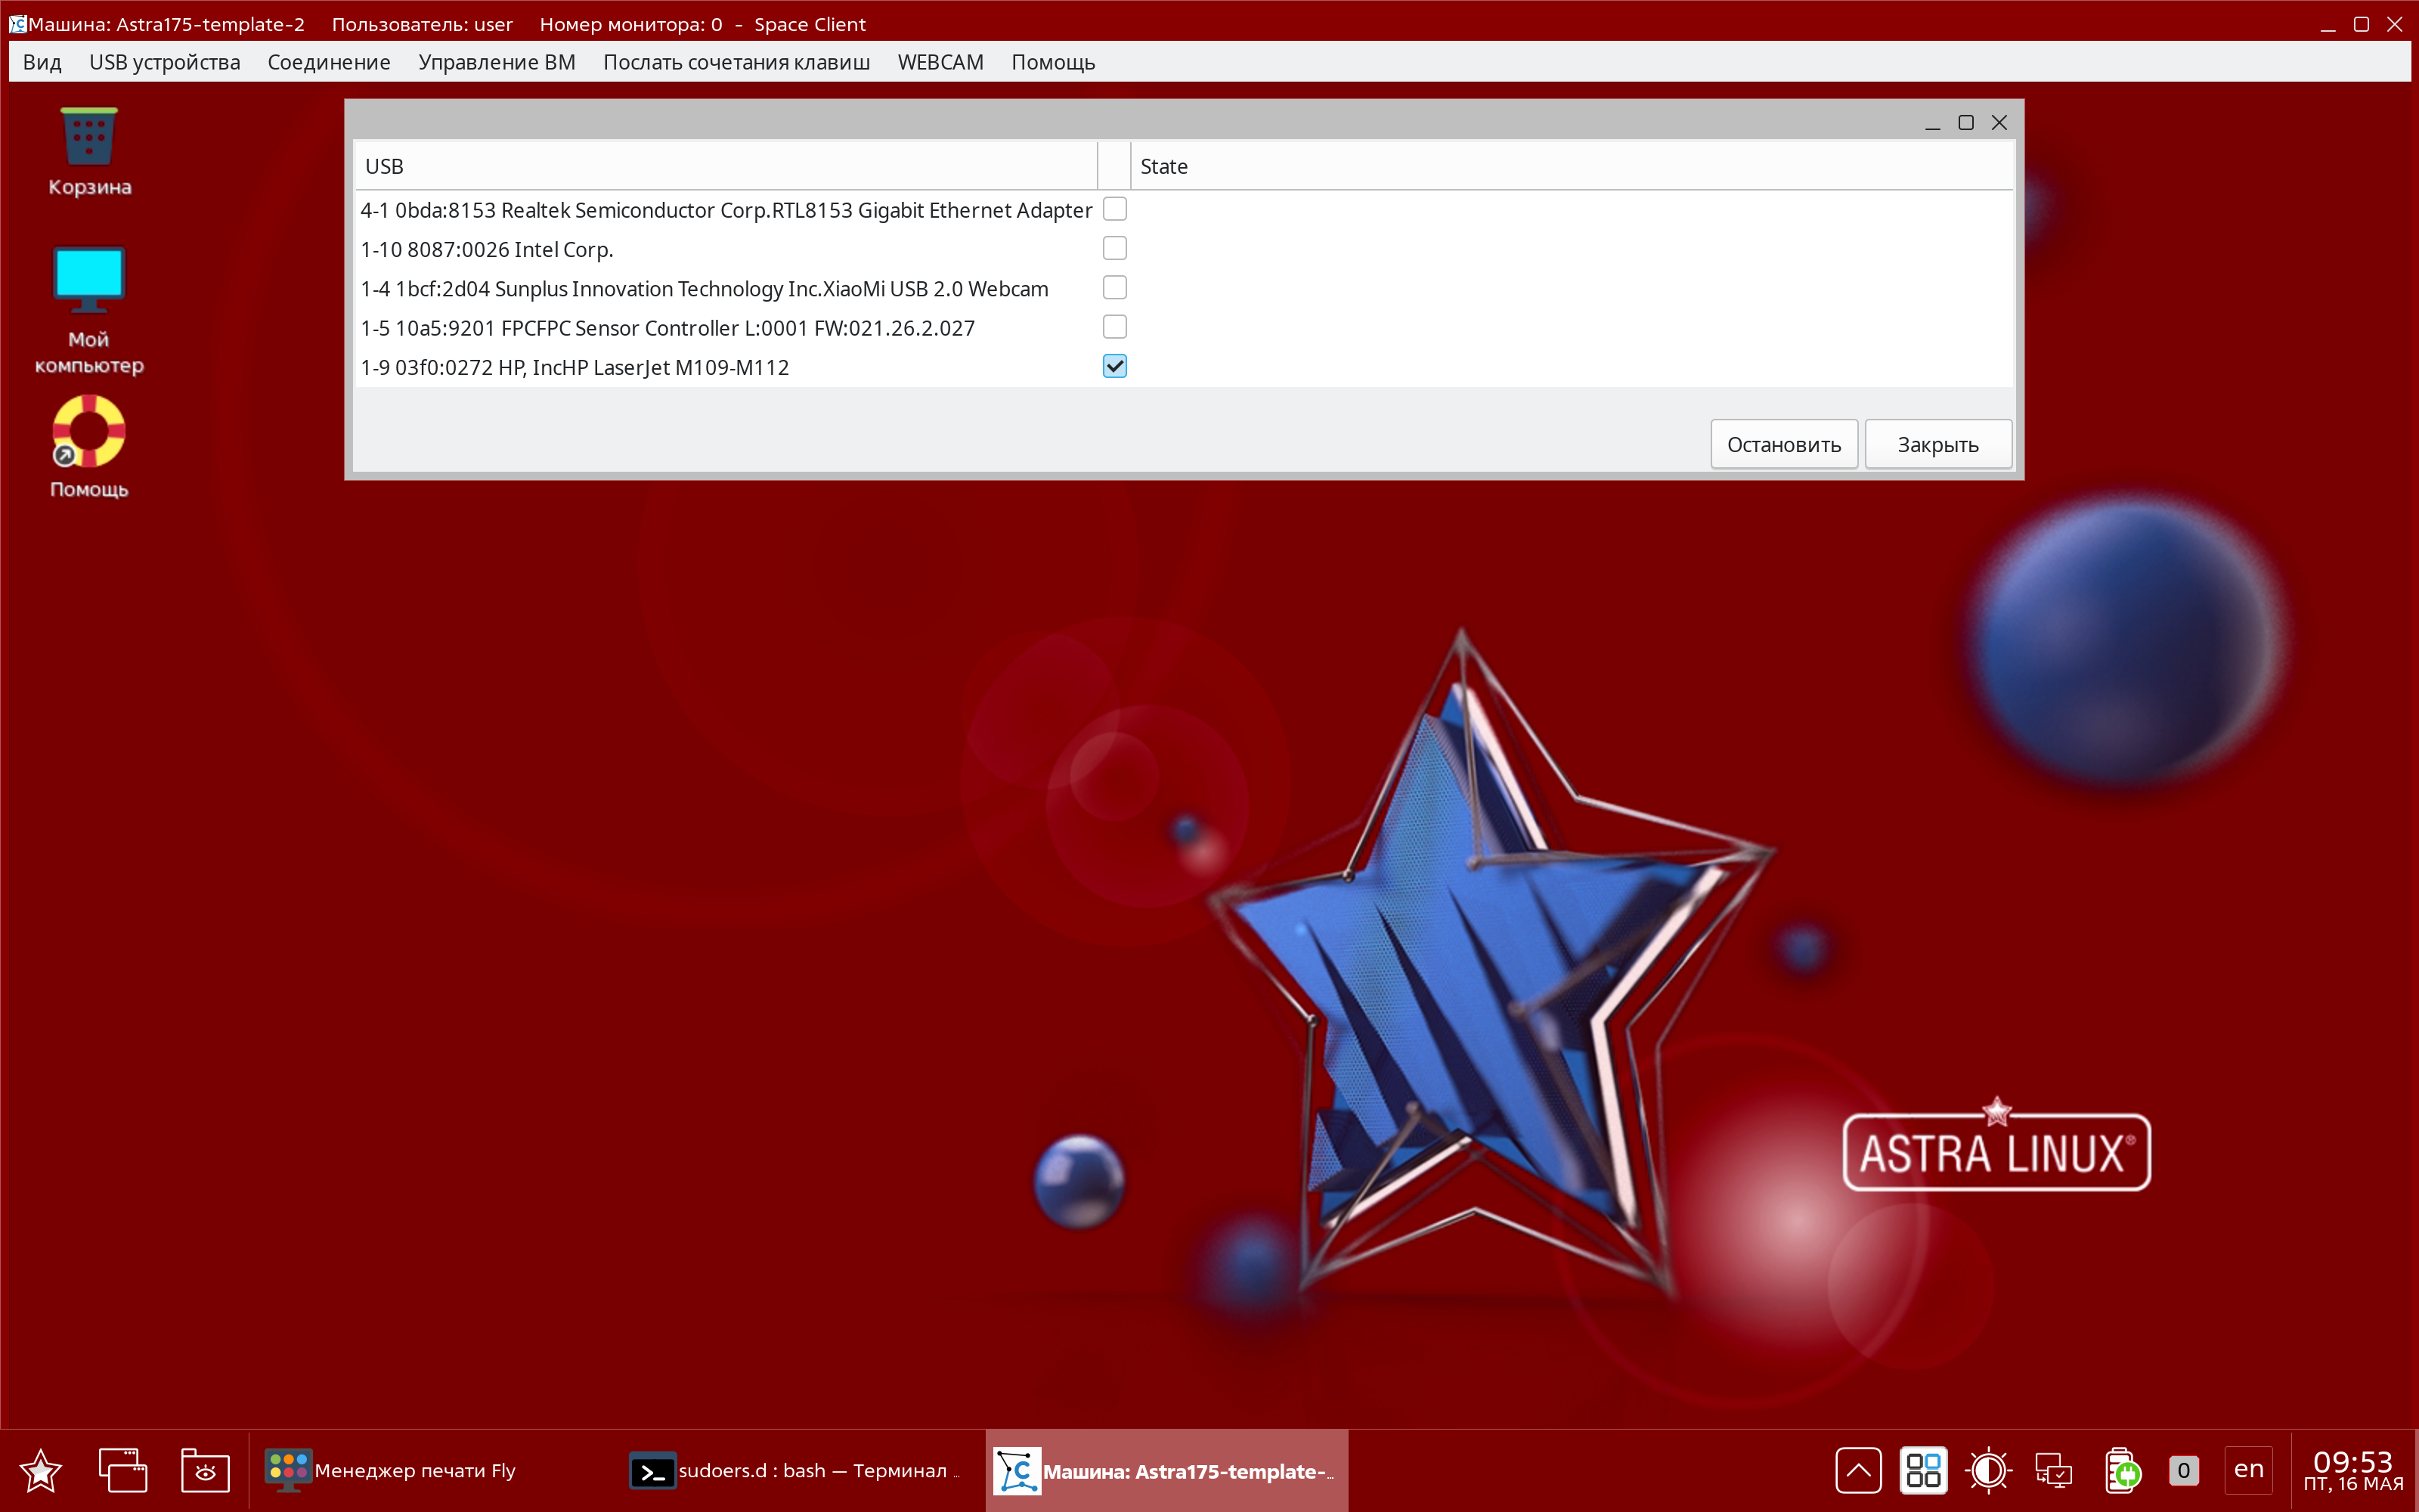Open the USB устройства menu
Viewport: 2419px width, 1512px height.
(164, 62)
